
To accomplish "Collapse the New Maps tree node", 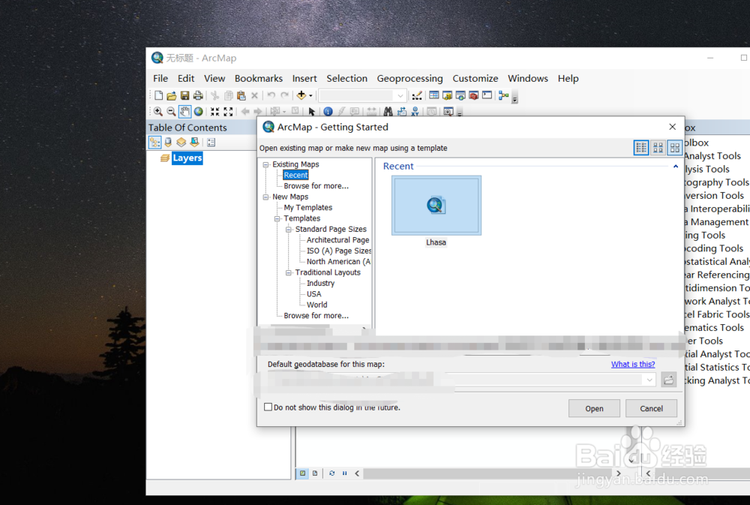I will [x=266, y=197].
